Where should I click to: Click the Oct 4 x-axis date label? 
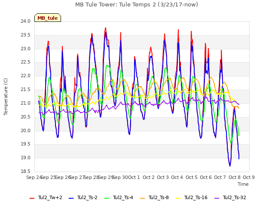click(177, 177)
